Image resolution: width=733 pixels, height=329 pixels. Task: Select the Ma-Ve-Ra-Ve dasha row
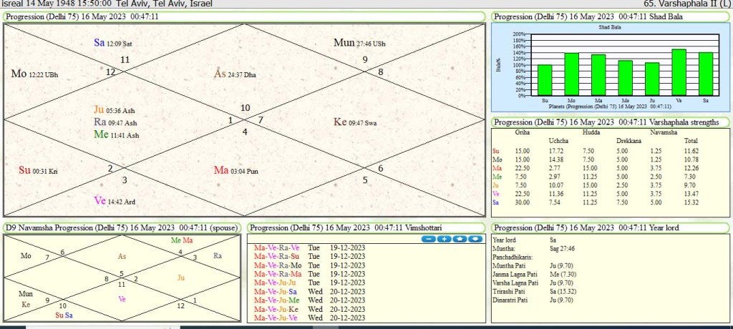pyautogui.click(x=277, y=247)
